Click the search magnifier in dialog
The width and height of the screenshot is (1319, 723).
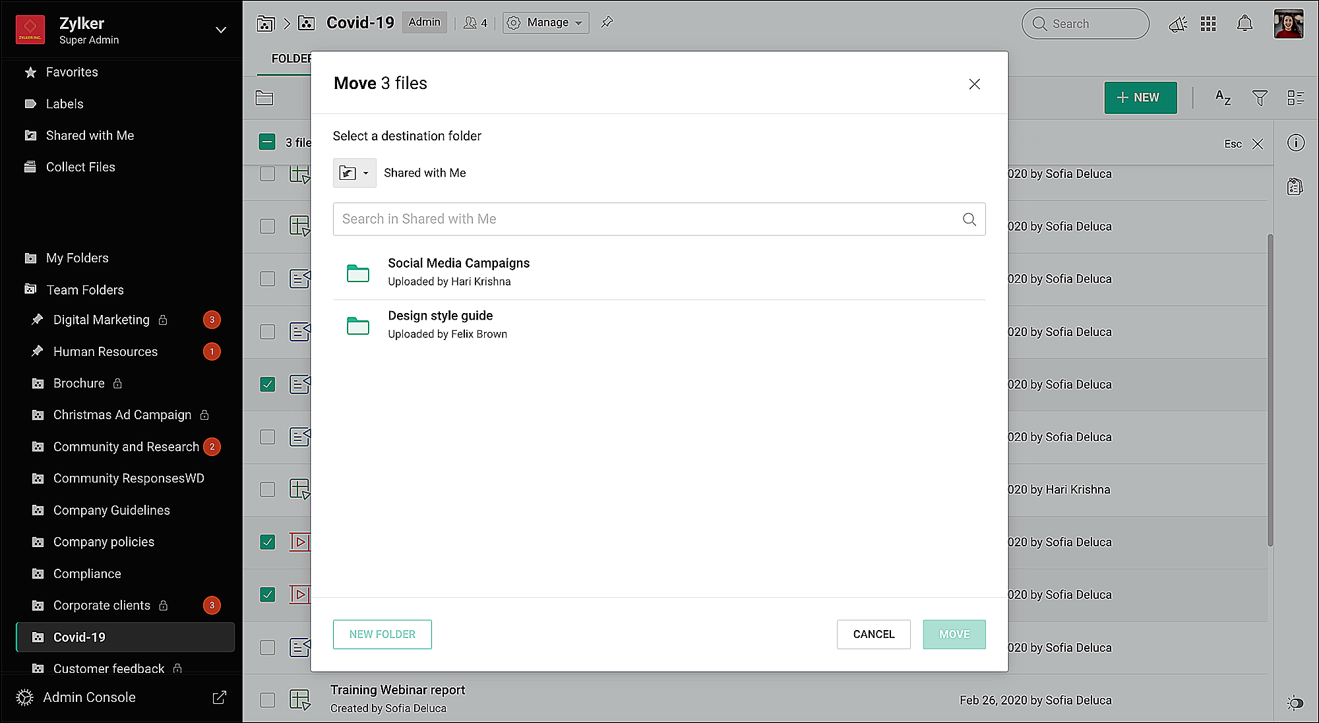coord(969,219)
